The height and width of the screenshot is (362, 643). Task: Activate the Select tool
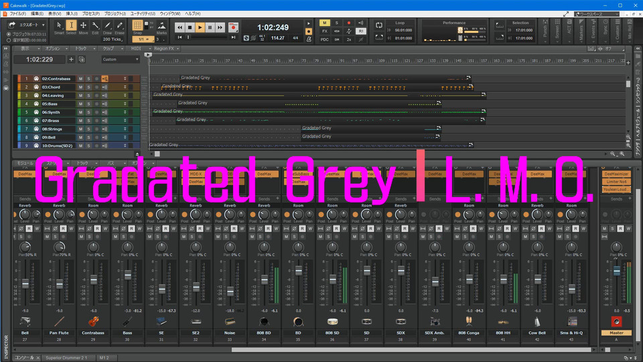71,26
